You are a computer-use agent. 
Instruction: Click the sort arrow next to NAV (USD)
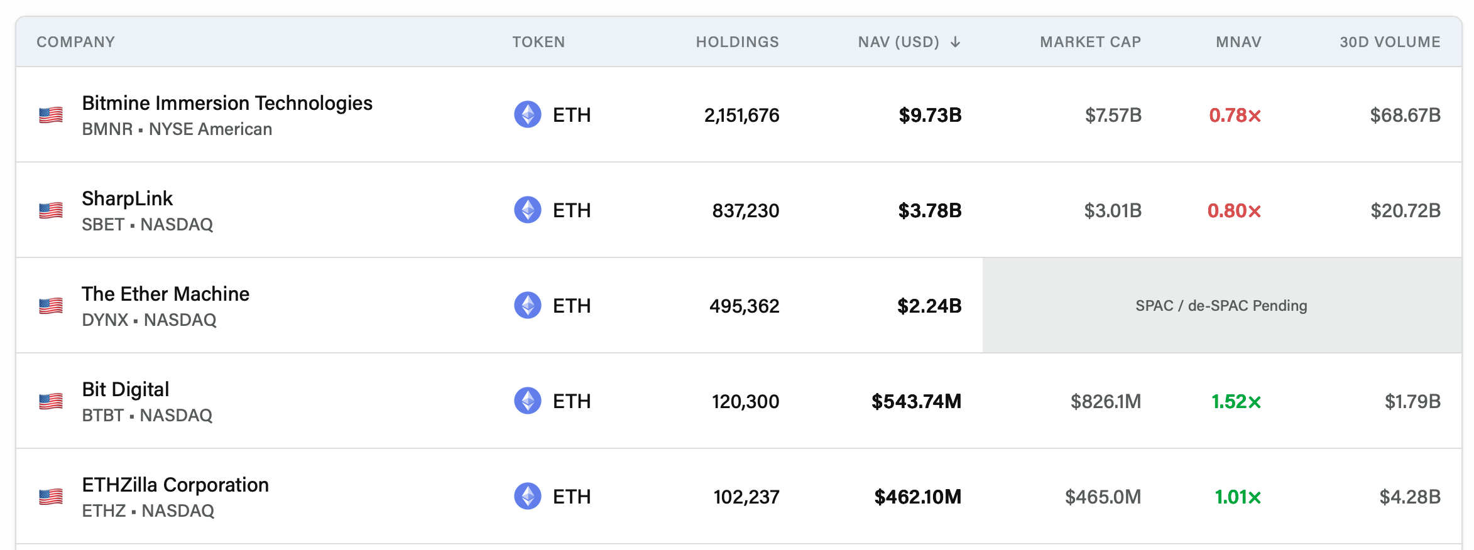[955, 42]
